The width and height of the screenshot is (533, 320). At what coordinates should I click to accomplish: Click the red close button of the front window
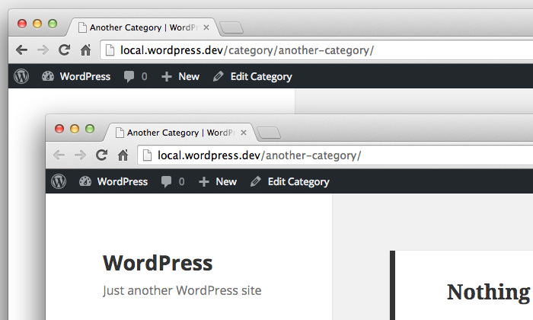(59, 129)
